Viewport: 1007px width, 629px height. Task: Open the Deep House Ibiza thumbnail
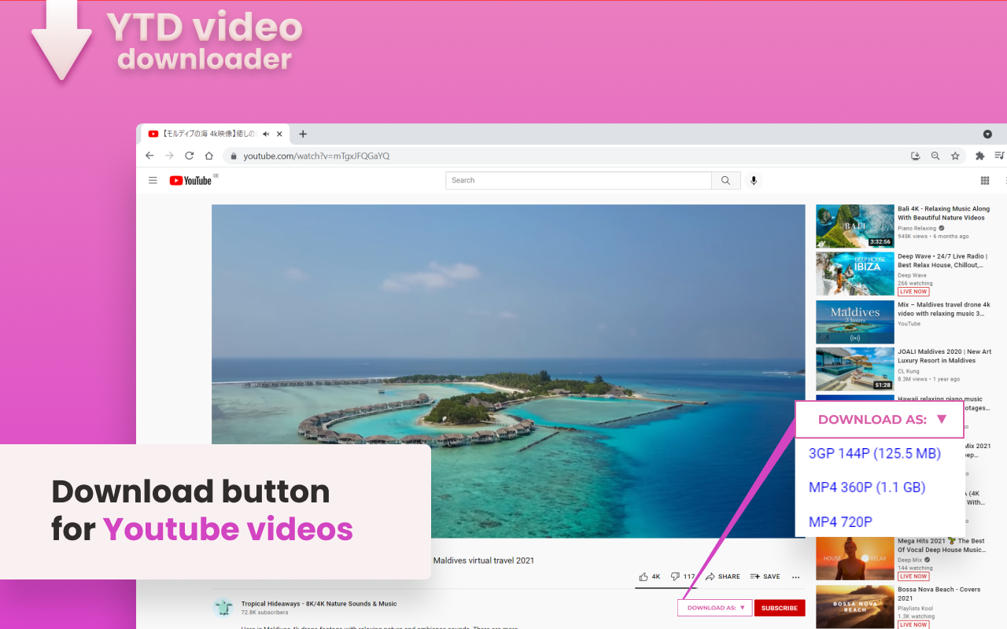[855, 274]
